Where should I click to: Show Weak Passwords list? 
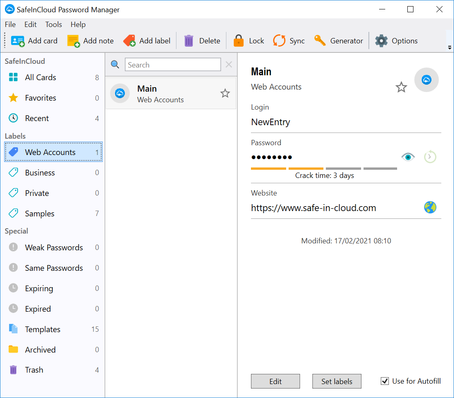53,247
